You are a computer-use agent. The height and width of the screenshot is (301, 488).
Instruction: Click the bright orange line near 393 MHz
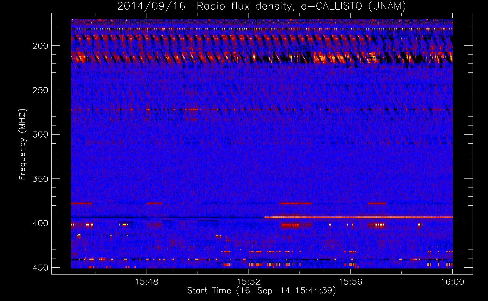coord(359,217)
